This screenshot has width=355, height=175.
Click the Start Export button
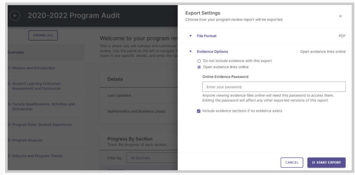(x=326, y=162)
